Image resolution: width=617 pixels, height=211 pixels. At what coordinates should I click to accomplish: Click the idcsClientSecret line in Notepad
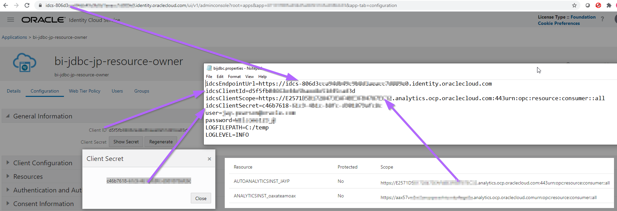coord(294,105)
